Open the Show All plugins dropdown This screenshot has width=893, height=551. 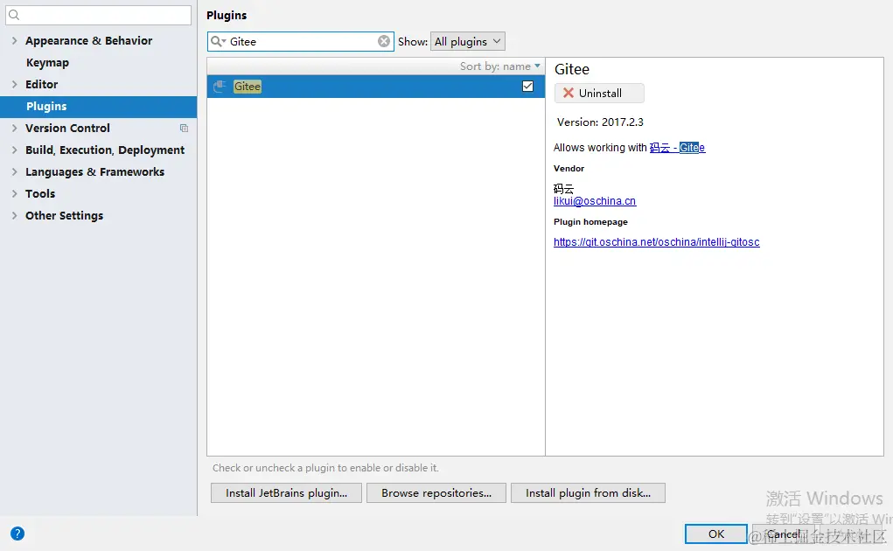tap(468, 42)
